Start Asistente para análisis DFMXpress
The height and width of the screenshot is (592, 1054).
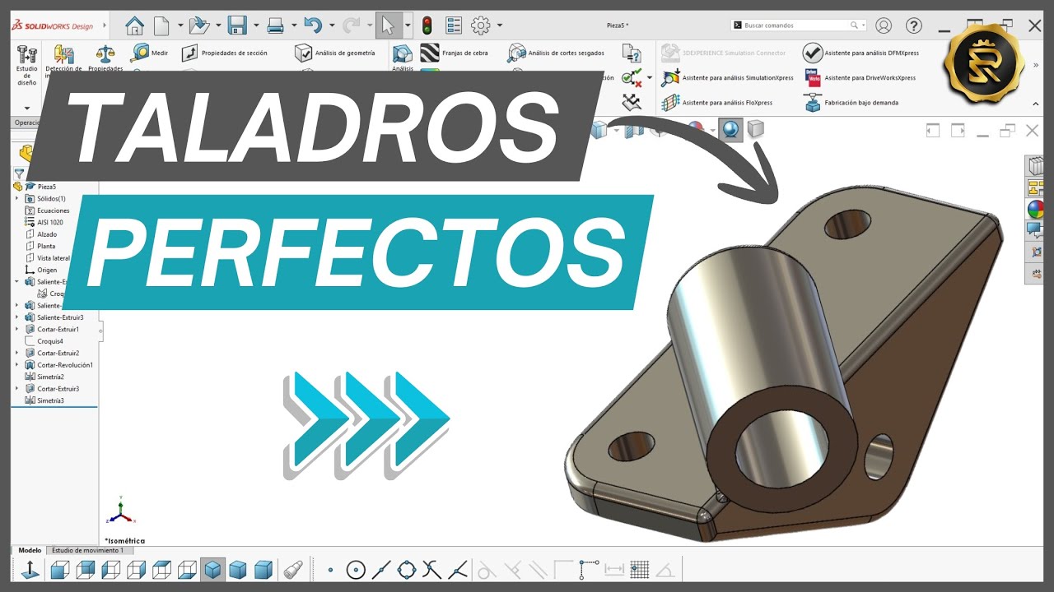tap(861, 53)
